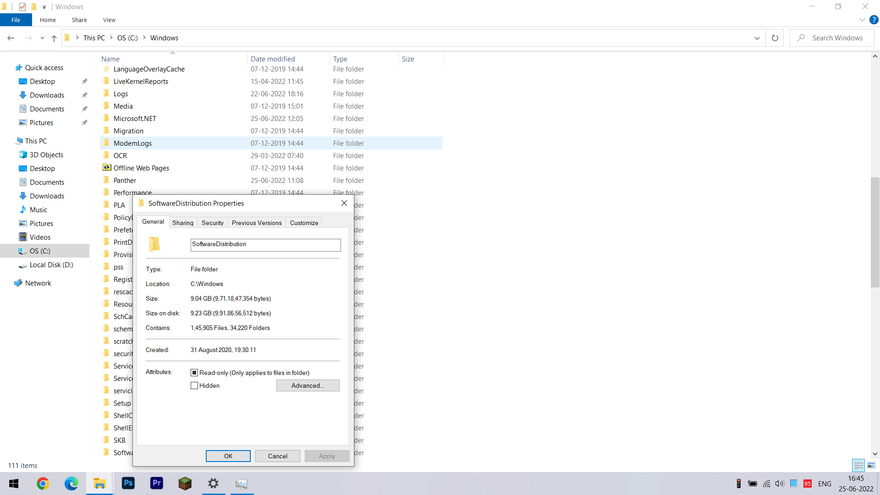Switch to the Security tab
The height and width of the screenshot is (495, 880).
click(213, 223)
